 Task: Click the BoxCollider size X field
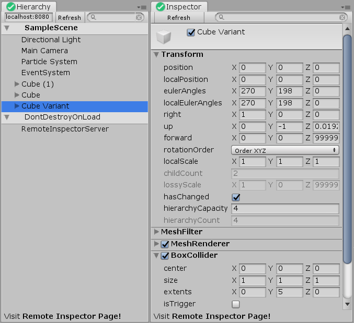point(253,281)
